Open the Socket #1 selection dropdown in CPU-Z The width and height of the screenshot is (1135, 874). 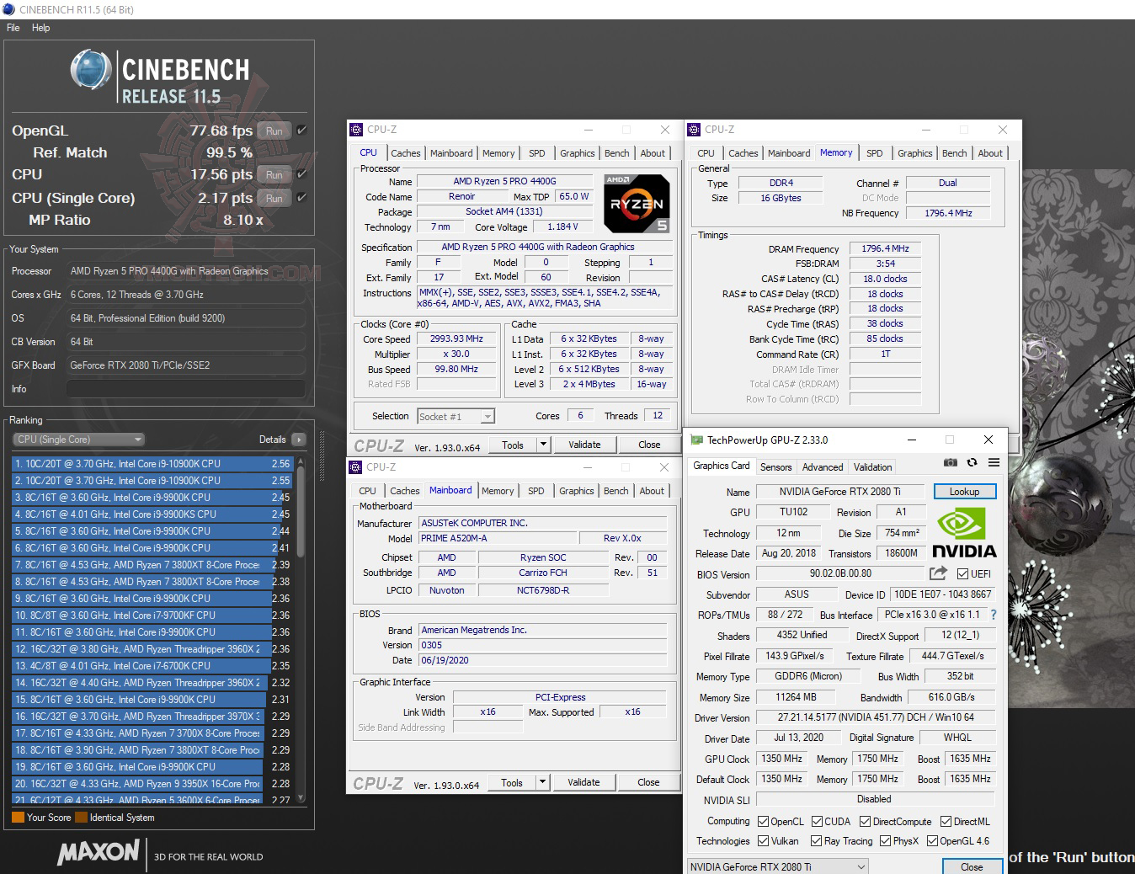pyautogui.click(x=488, y=416)
